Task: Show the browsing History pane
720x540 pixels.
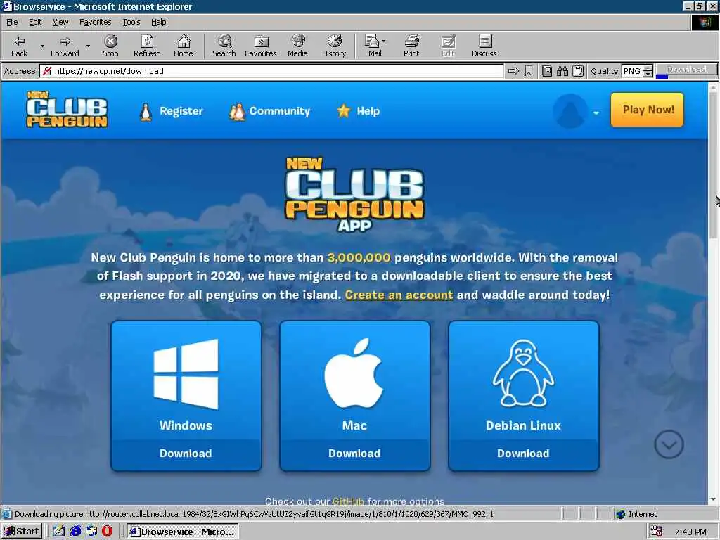Action: [334, 46]
